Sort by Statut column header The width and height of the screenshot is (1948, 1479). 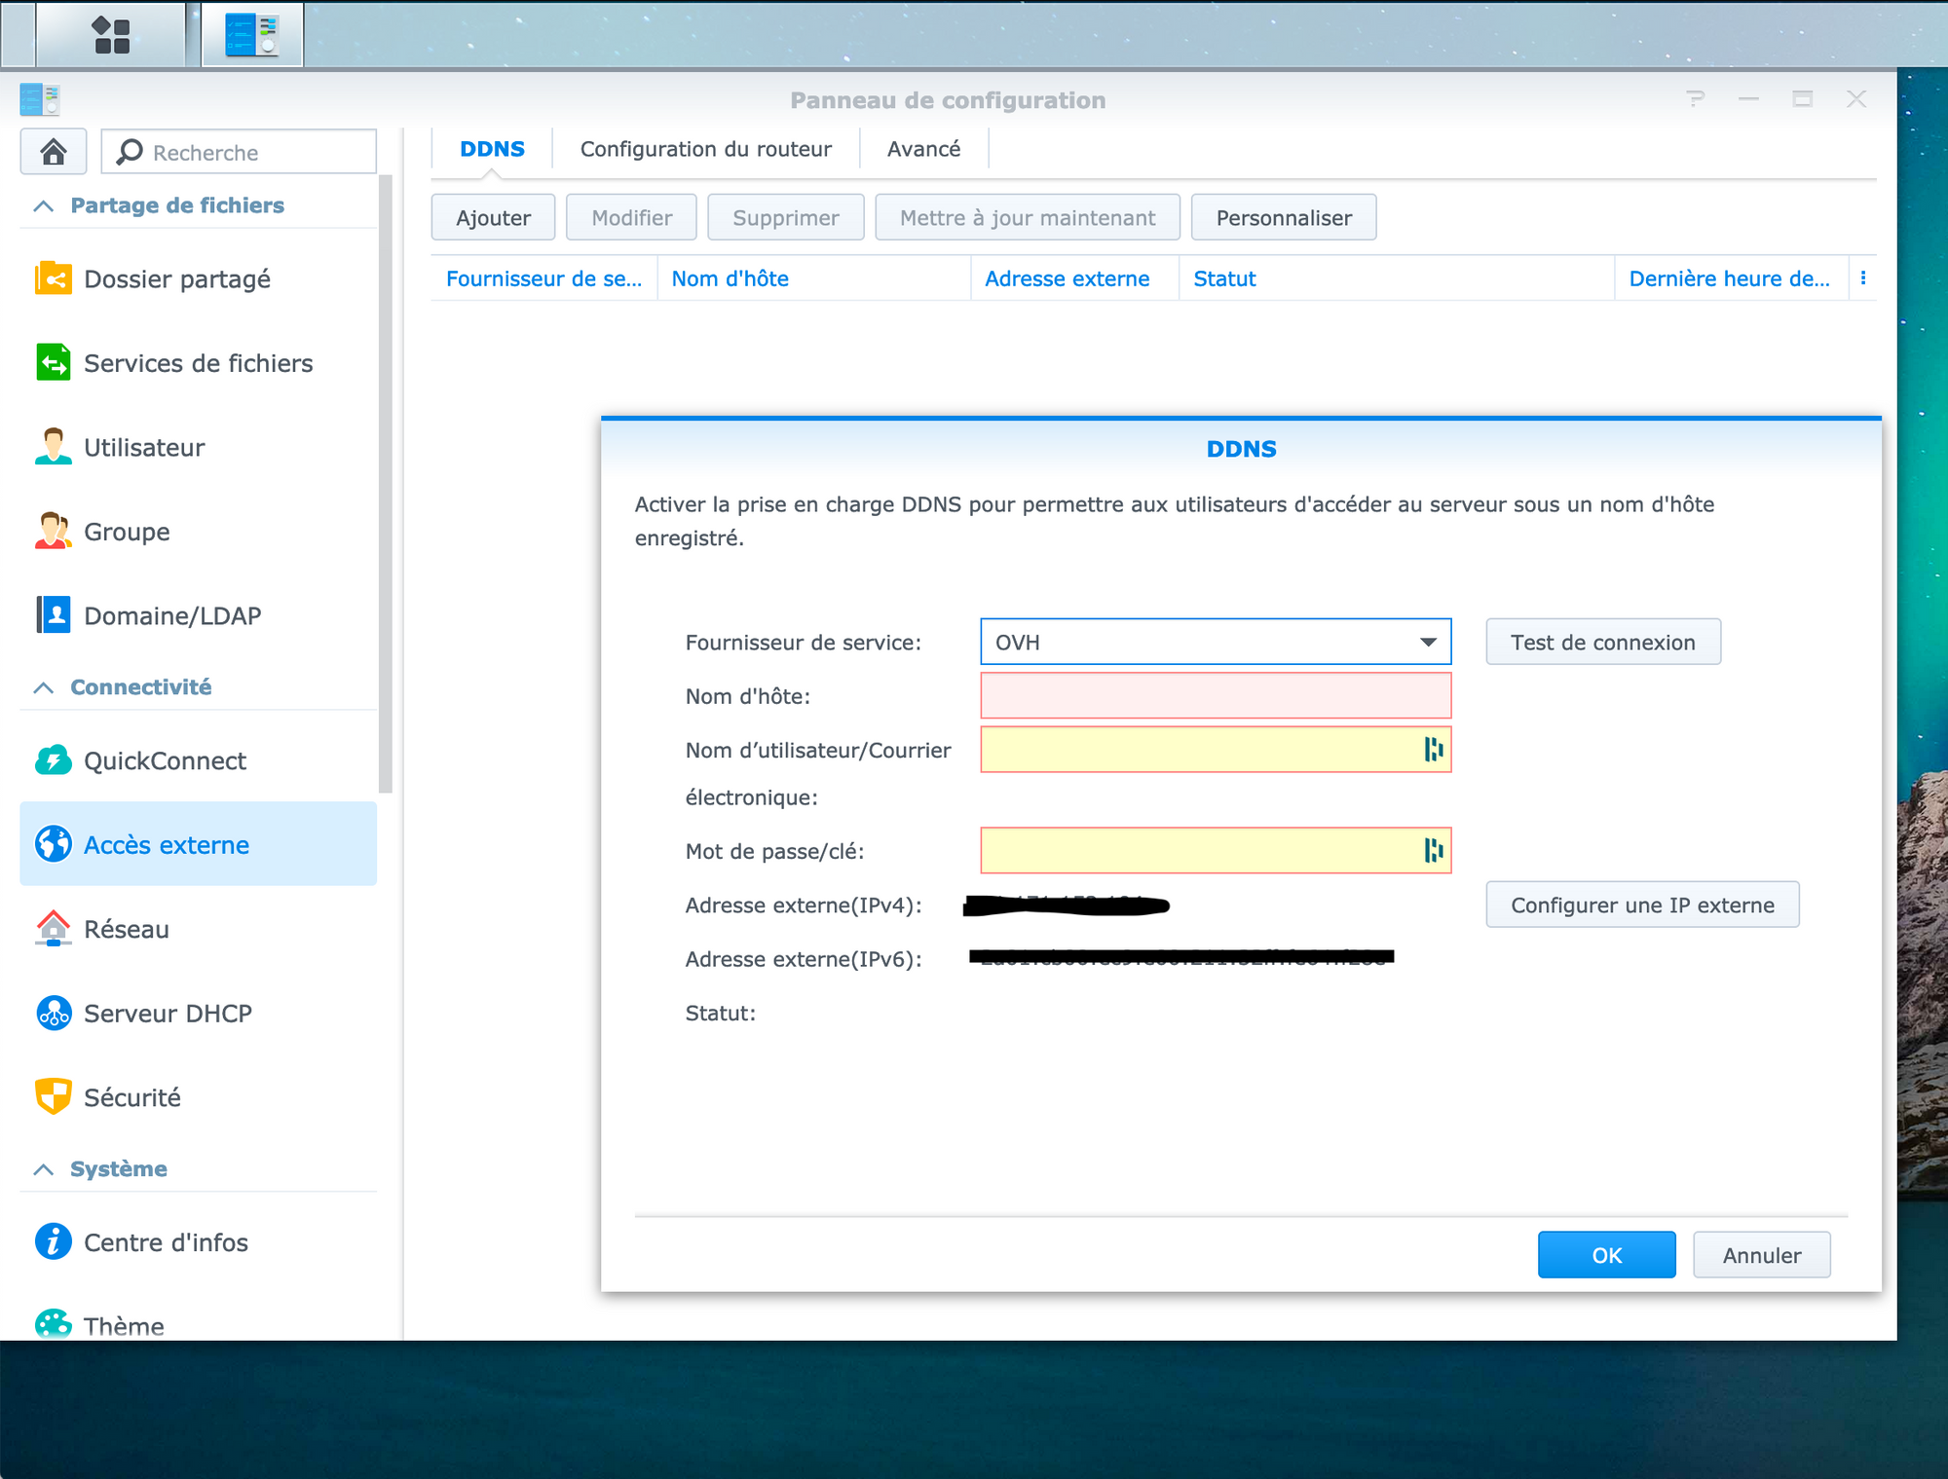1397,278
